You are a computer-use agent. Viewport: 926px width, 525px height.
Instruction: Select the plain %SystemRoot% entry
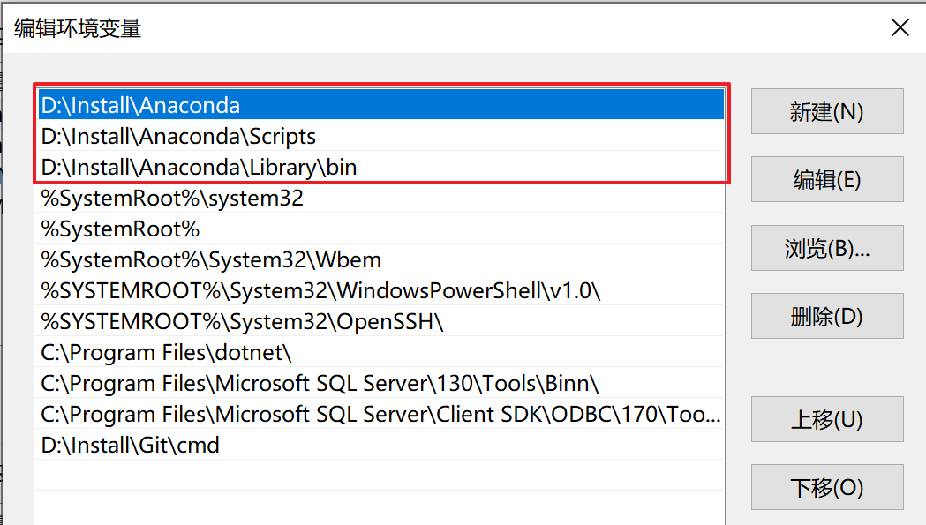click(x=381, y=229)
